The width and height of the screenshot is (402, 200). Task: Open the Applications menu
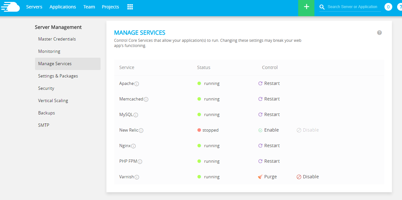coord(63,7)
